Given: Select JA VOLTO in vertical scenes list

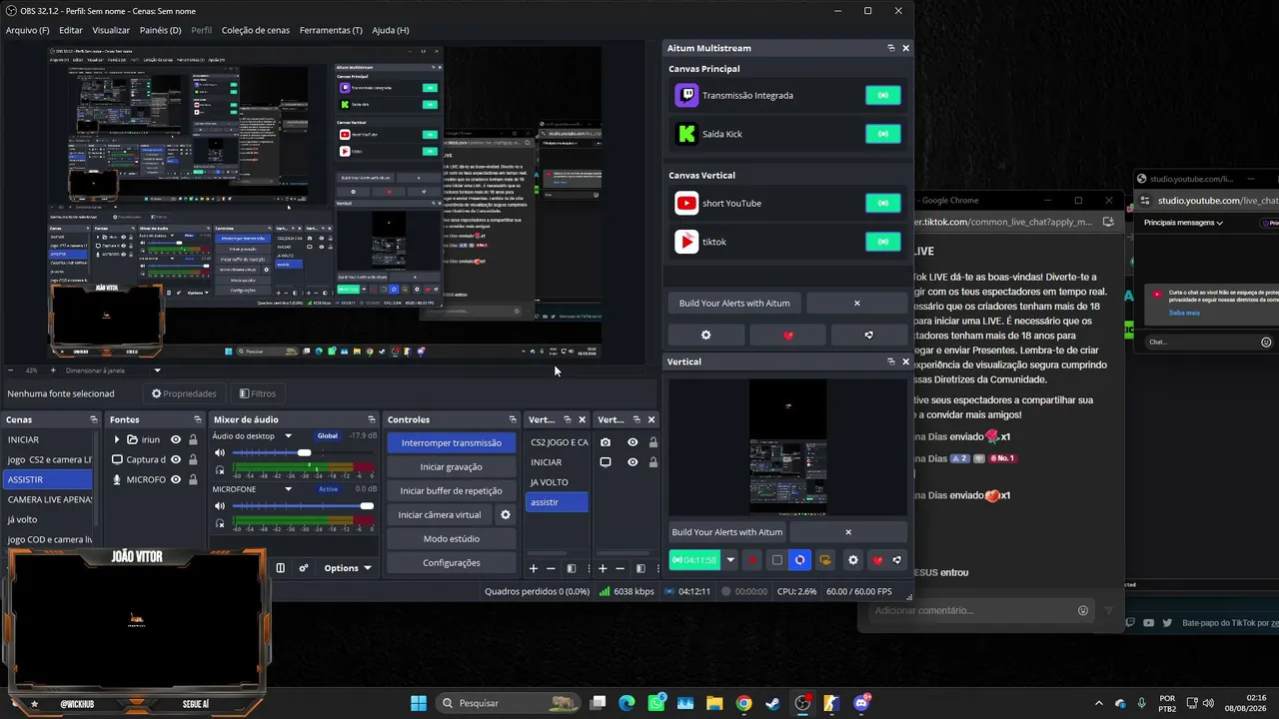Looking at the screenshot, I should (557, 482).
